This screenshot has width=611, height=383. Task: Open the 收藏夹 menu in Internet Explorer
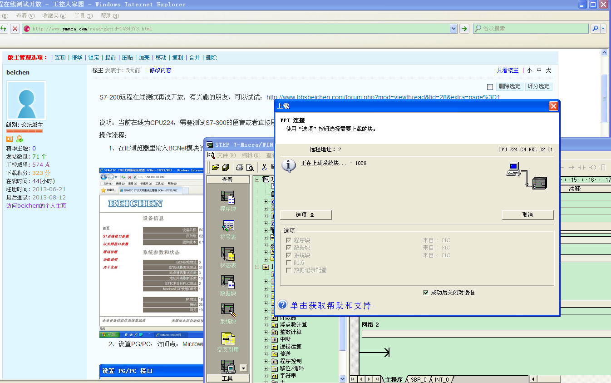54,16
